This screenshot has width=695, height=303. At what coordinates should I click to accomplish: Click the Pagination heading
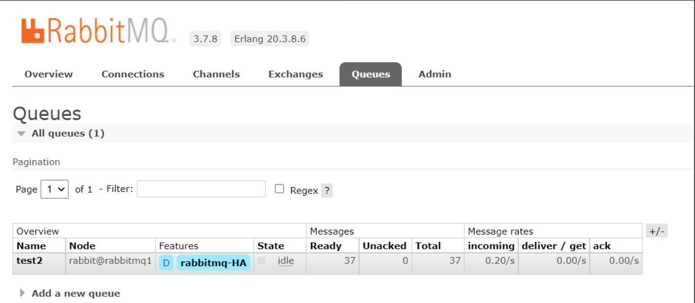coord(36,162)
